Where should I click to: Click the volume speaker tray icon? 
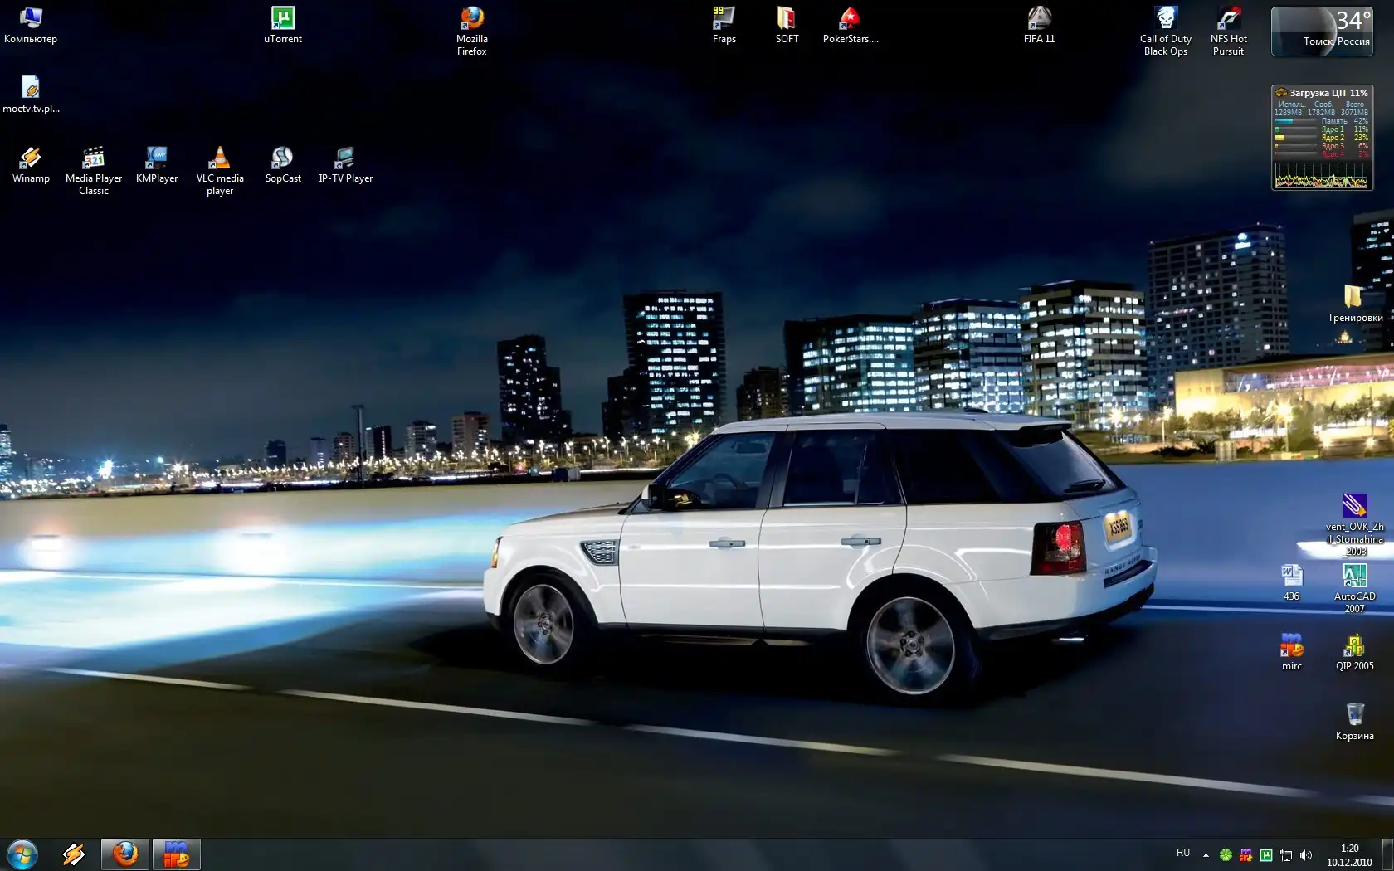[1306, 855]
